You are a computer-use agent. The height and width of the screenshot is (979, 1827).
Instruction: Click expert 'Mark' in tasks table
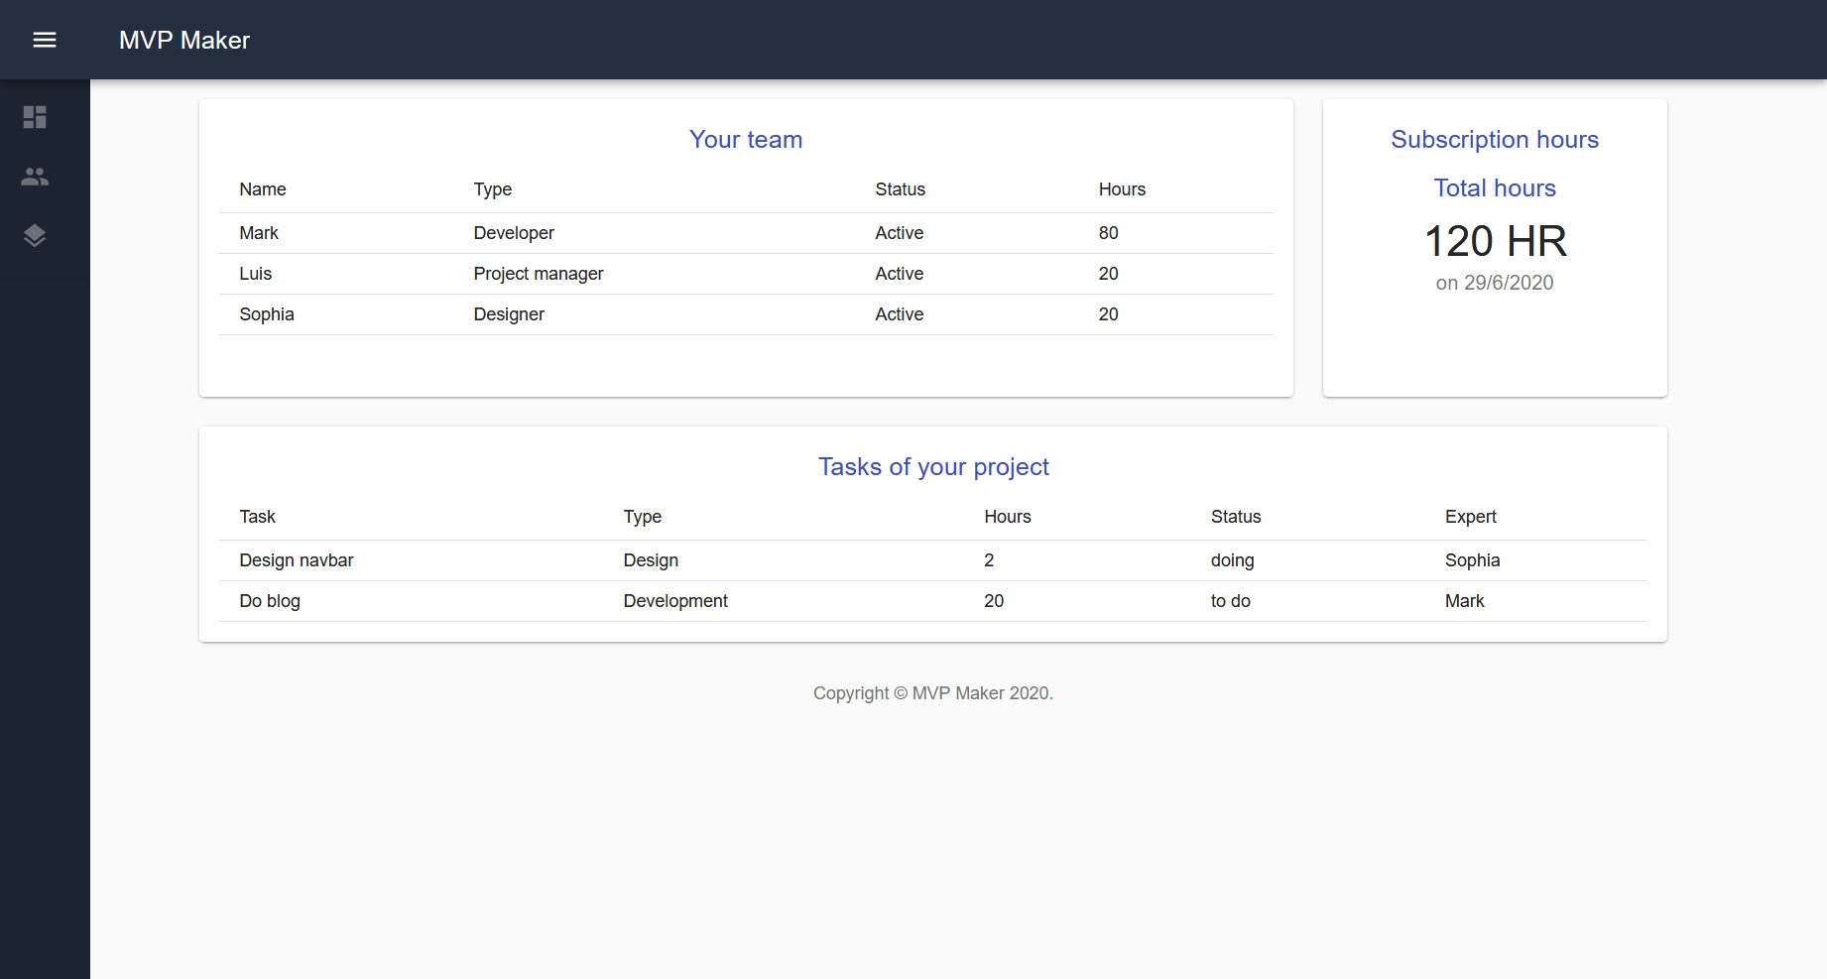pyautogui.click(x=1465, y=601)
